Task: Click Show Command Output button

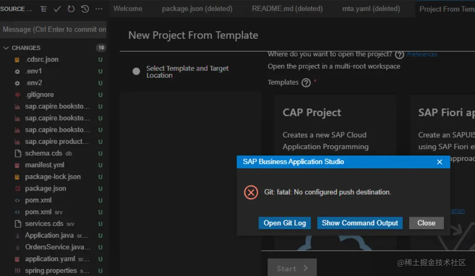Action: [x=360, y=223]
